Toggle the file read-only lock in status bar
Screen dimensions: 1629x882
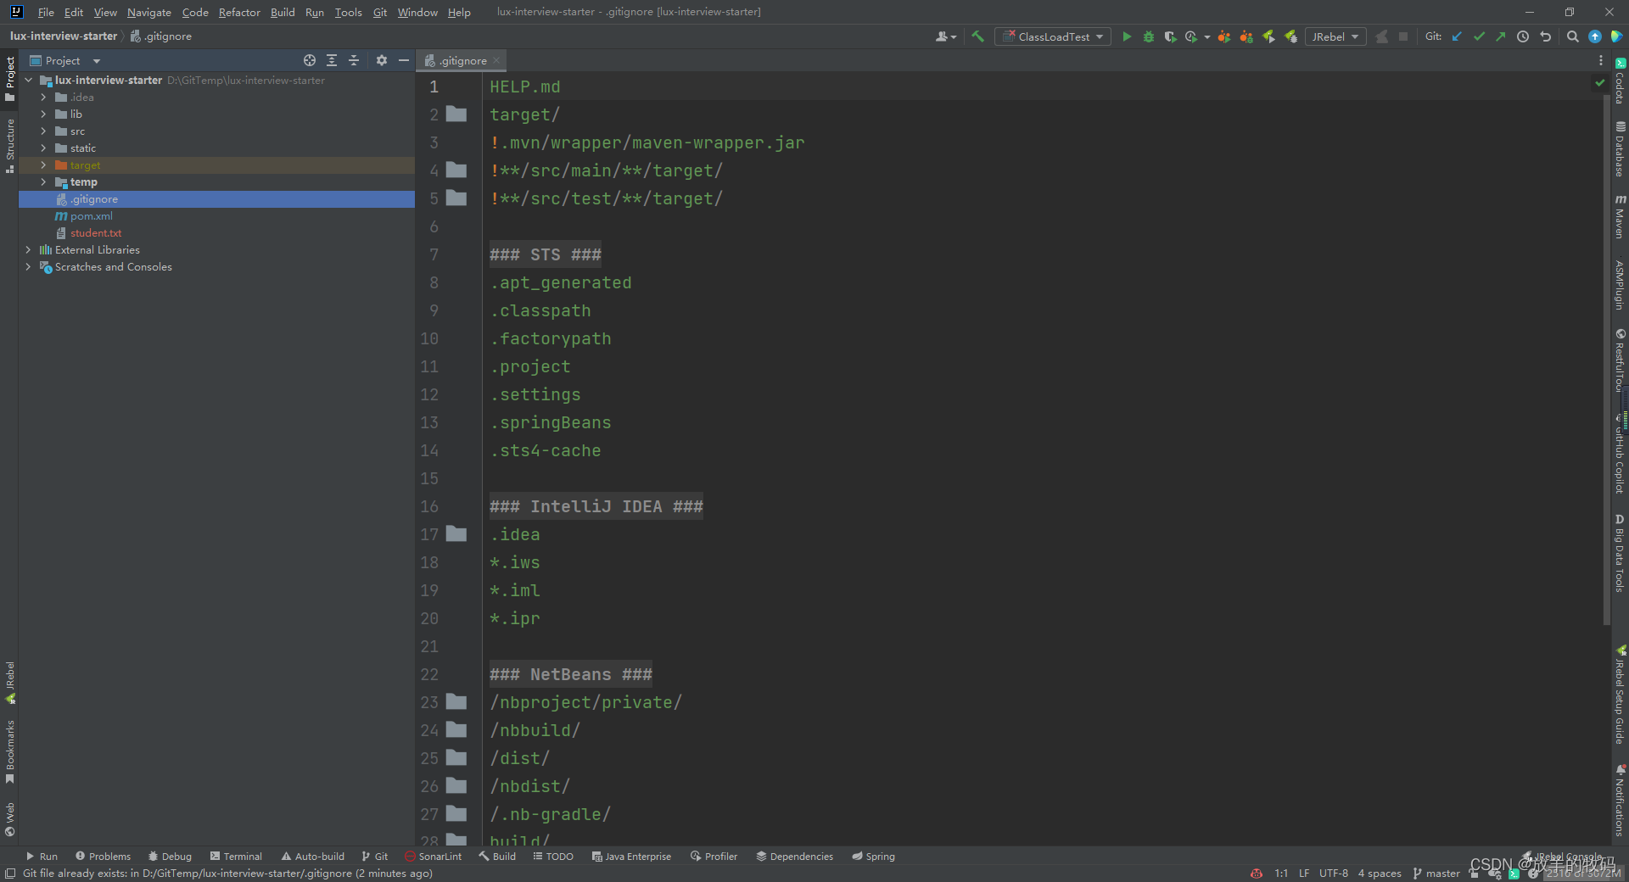1474,874
